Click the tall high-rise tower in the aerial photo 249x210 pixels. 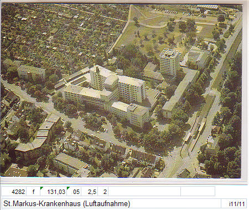pyautogui.click(x=169, y=62)
